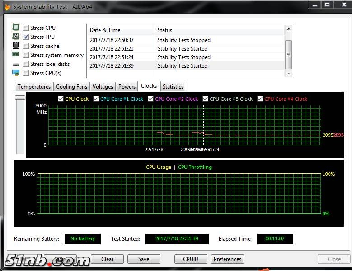The image size is (352, 271).
Task: Maximize the System Stability Test window
Action: pyautogui.click(x=327, y=5)
